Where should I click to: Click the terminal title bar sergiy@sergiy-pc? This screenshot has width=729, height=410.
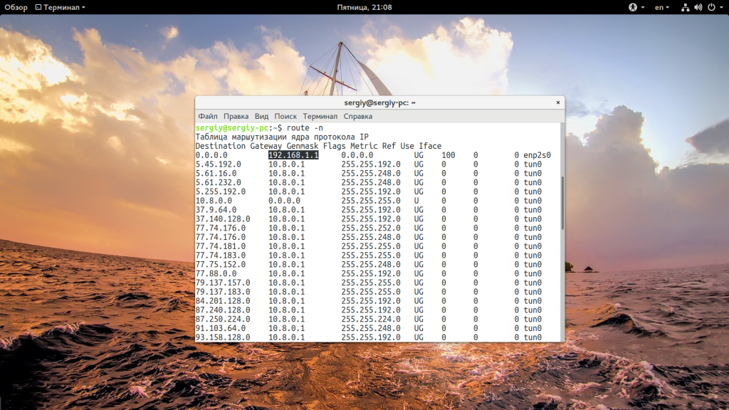[x=380, y=102]
